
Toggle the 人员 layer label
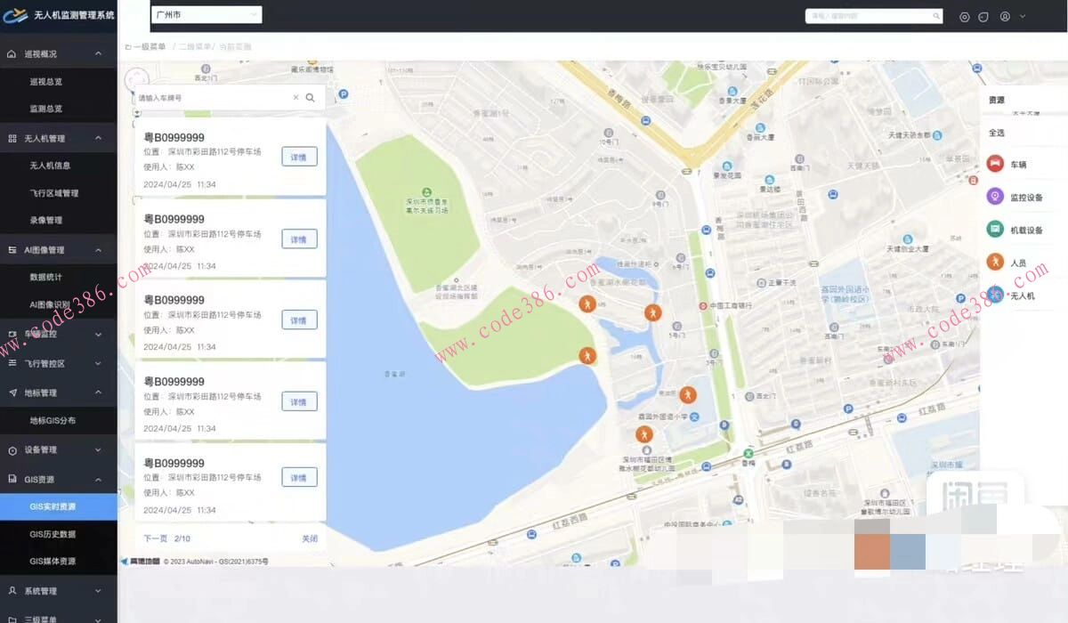[1018, 263]
